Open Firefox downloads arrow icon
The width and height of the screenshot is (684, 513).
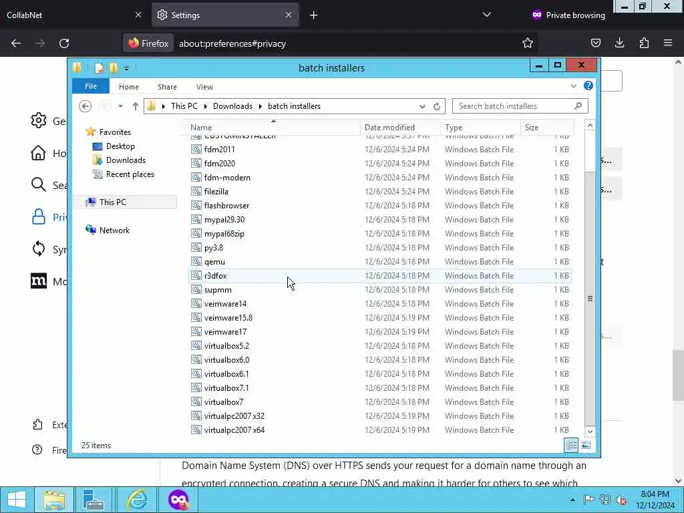[619, 43]
